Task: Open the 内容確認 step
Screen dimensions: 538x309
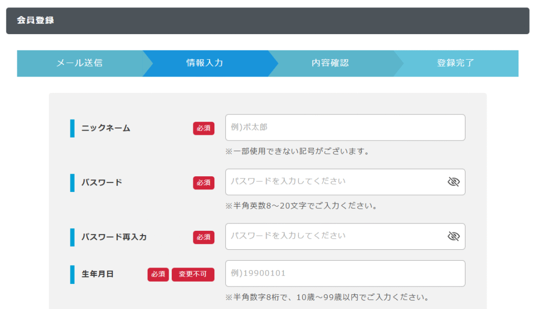Action: 330,63
